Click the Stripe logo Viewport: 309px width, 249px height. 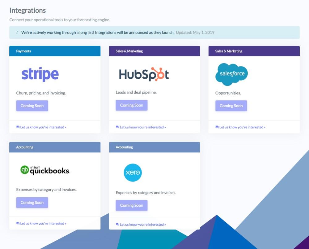40,74
